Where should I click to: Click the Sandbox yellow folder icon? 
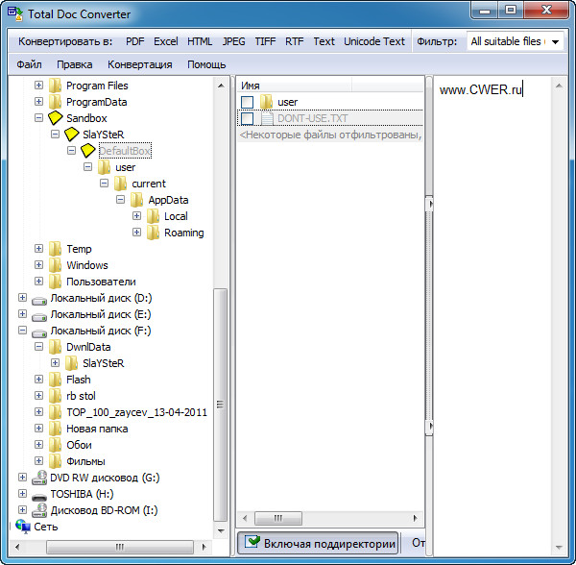coord(56,118)
